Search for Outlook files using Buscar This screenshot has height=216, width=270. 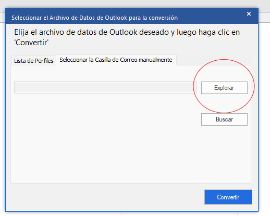click(224, 119)
